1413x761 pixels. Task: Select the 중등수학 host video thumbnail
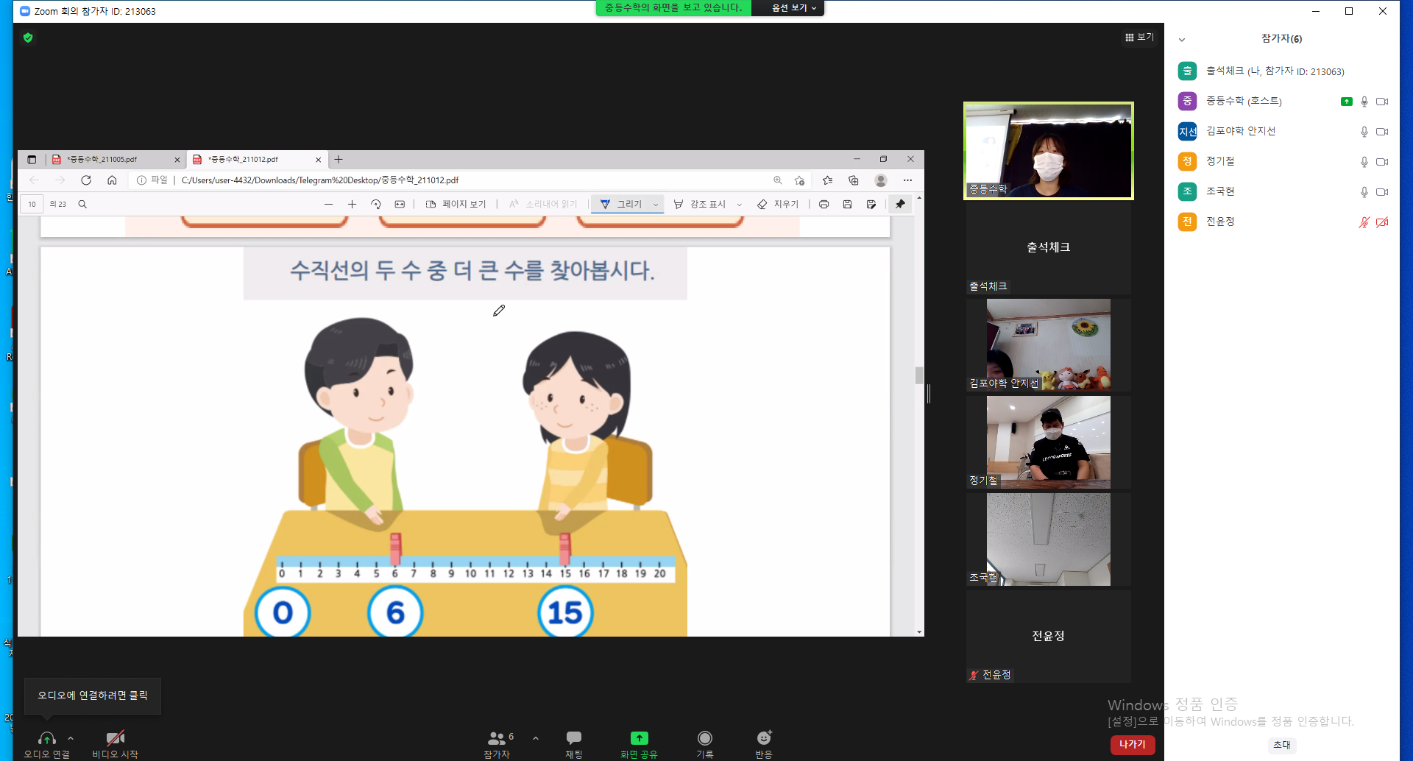click(1049, 151)
